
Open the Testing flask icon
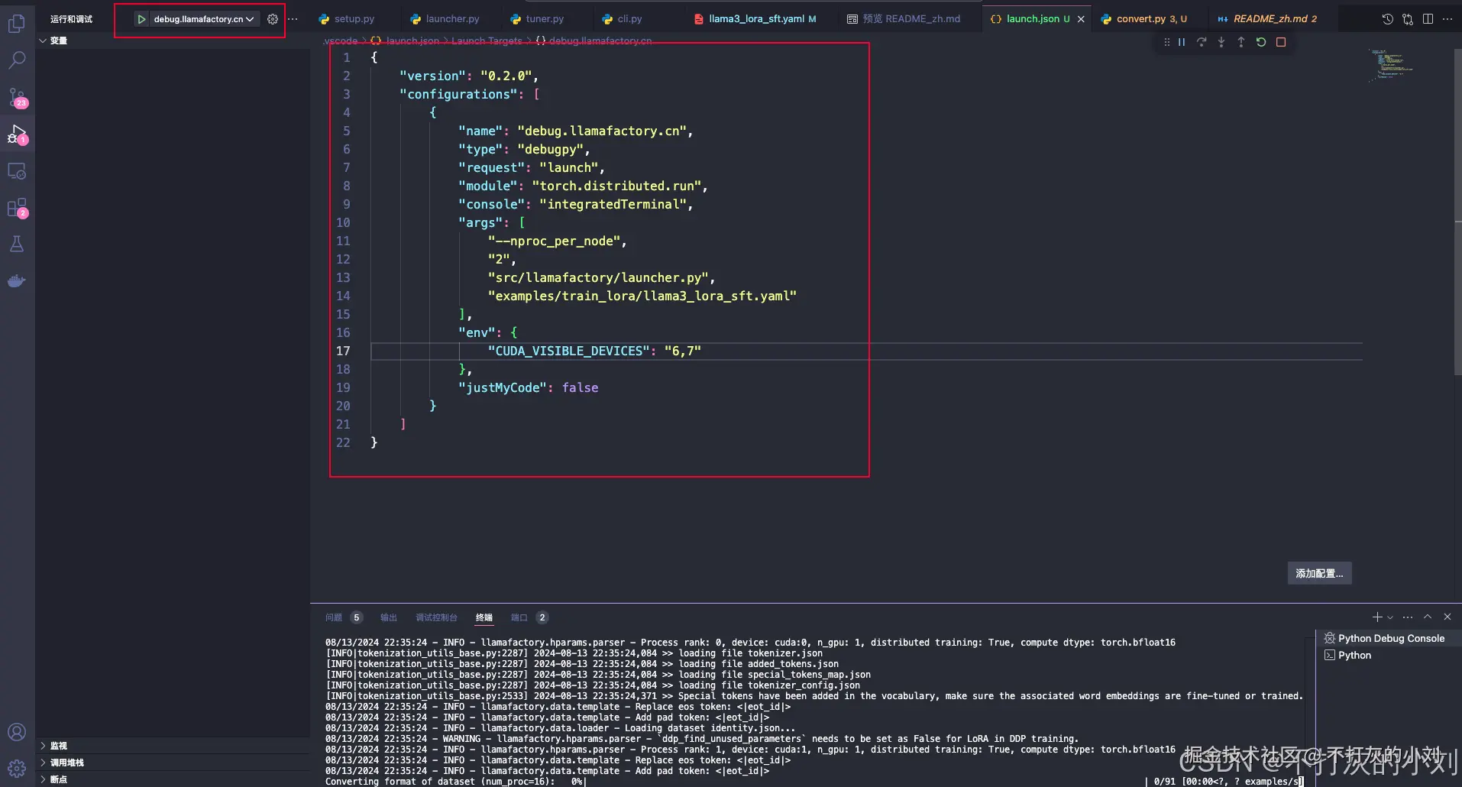[x=17, y=245]
